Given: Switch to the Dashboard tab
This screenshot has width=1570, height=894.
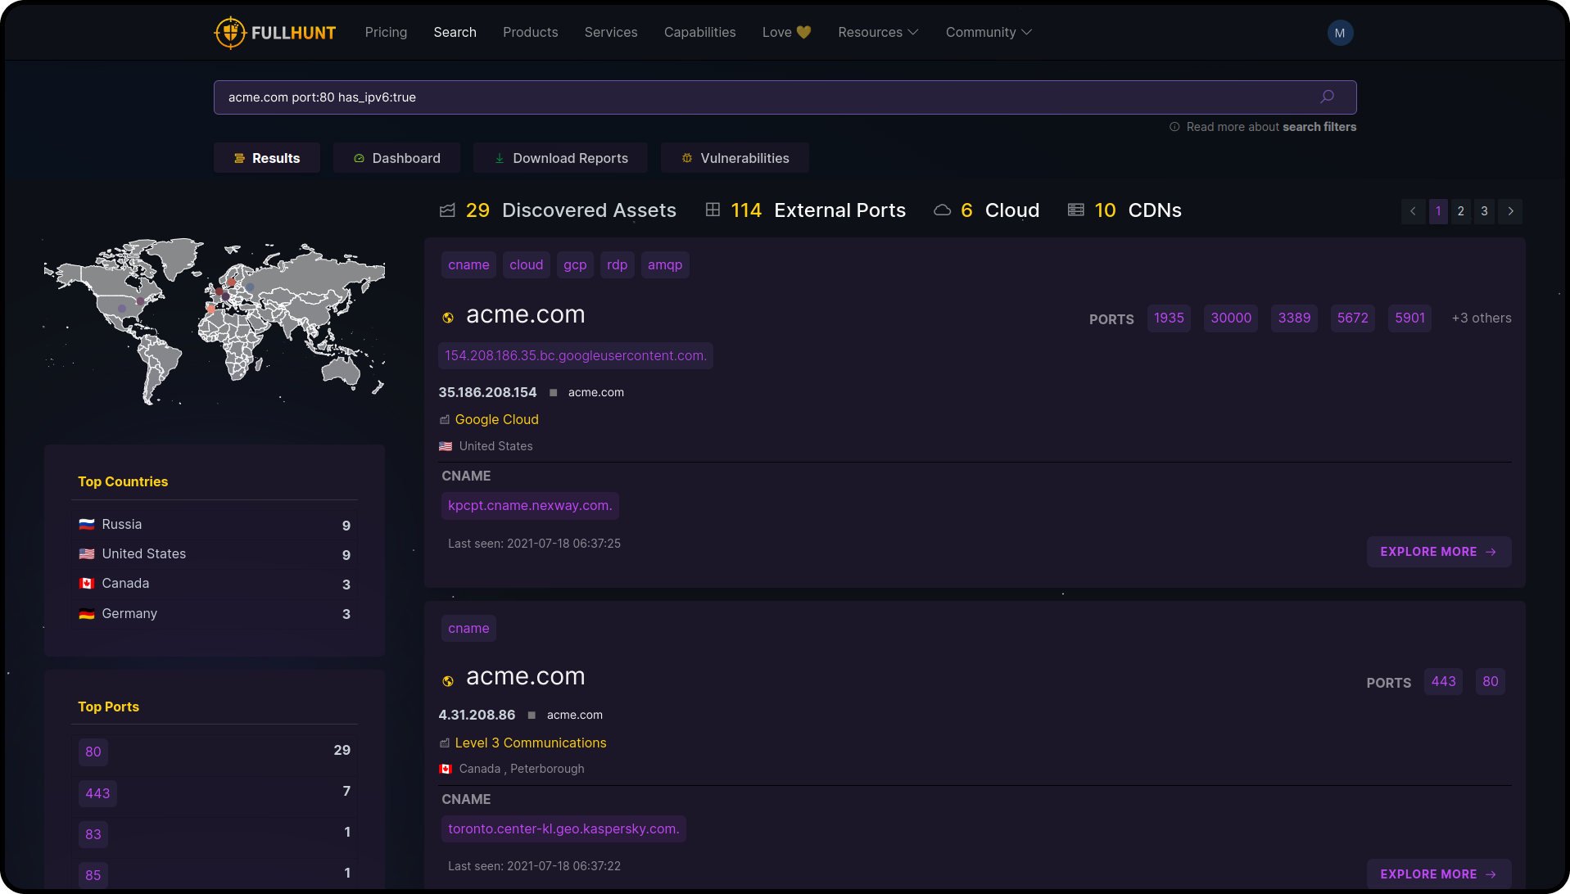Looking at the screenshot, I should point(396,158).
